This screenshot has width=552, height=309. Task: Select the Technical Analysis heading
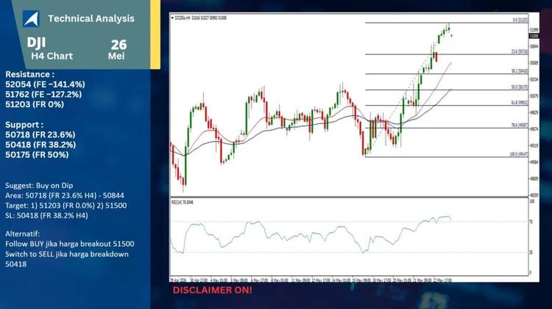tap(91, 18)
